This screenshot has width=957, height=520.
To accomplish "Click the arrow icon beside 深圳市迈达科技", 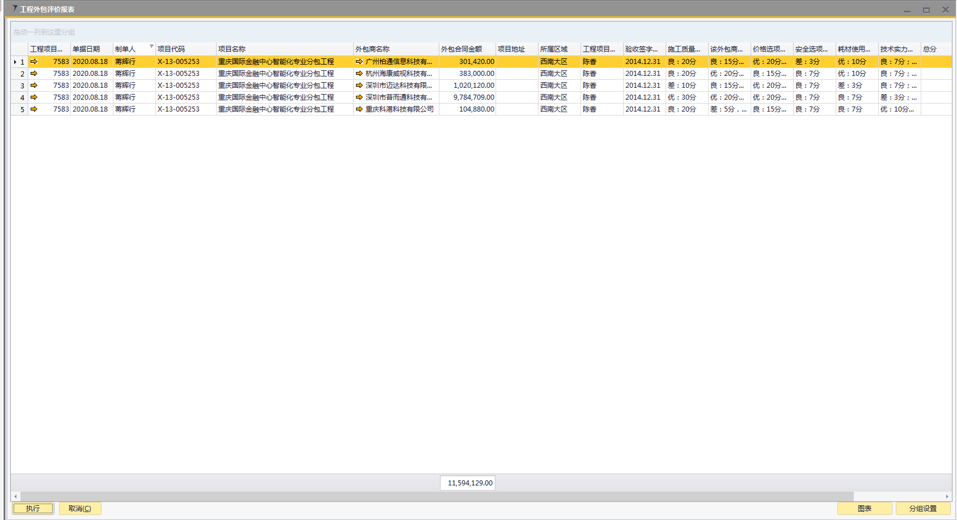I will (x=359, y=86).
